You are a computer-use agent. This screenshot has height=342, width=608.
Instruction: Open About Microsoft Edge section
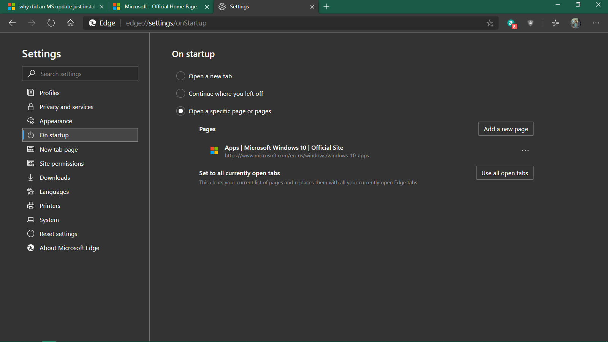click(x=80, y=248)
